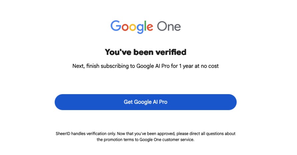Click the Get Google AI Pro button
Image resolution: width=297 pixels, height=155 pixels.
pos(145,102)
